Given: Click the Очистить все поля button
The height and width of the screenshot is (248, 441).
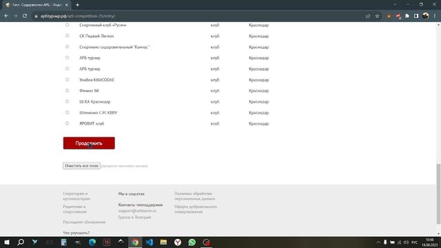Looking at the screenshot, I should (81, 166).
